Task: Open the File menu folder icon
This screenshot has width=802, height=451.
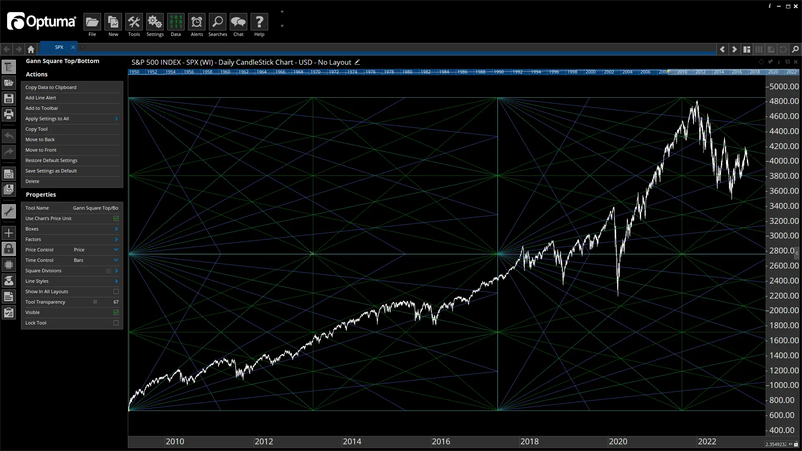Action: pyautogui.click(x=92, y=22)
